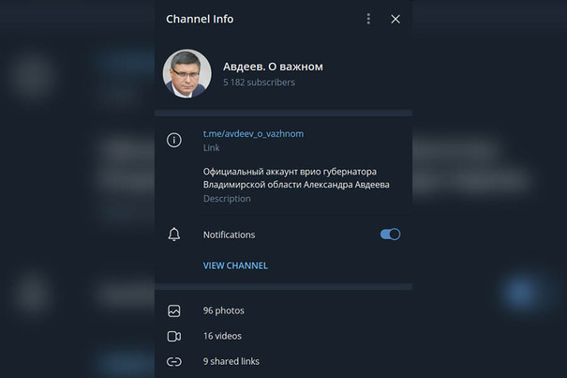Click the Description caption
Viewport: 567px width, 378px height.
(x=227, y=199)
